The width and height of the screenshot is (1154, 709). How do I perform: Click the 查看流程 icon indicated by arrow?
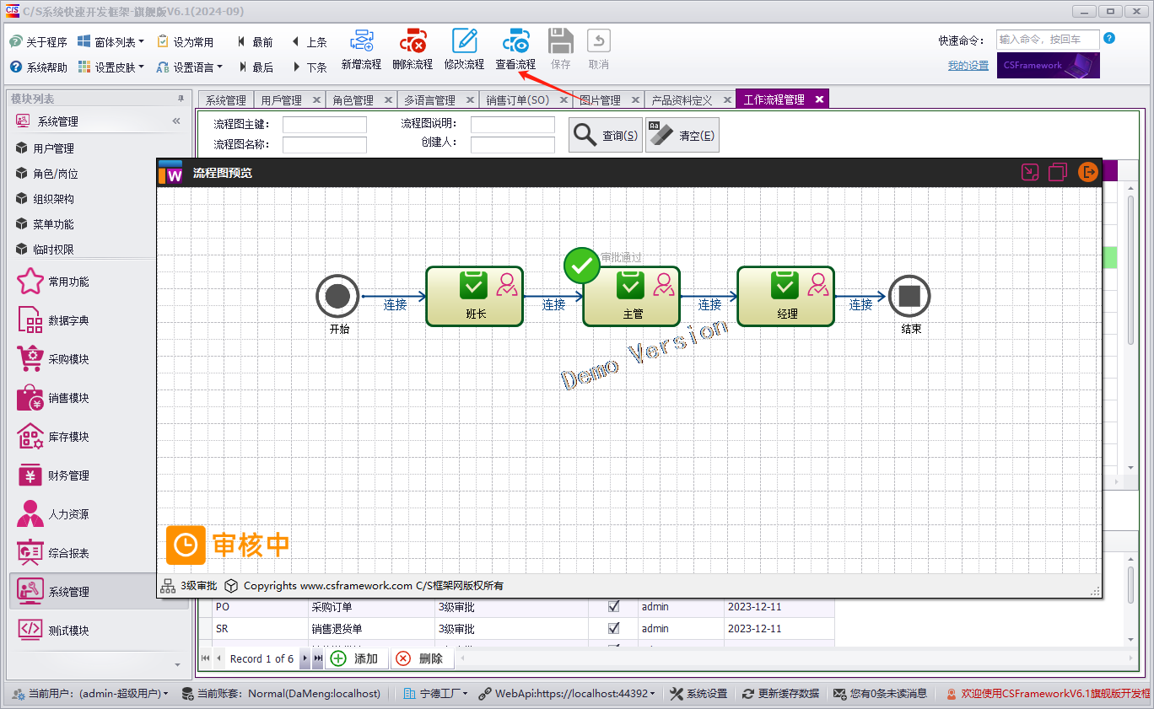[x=515, y=48]
